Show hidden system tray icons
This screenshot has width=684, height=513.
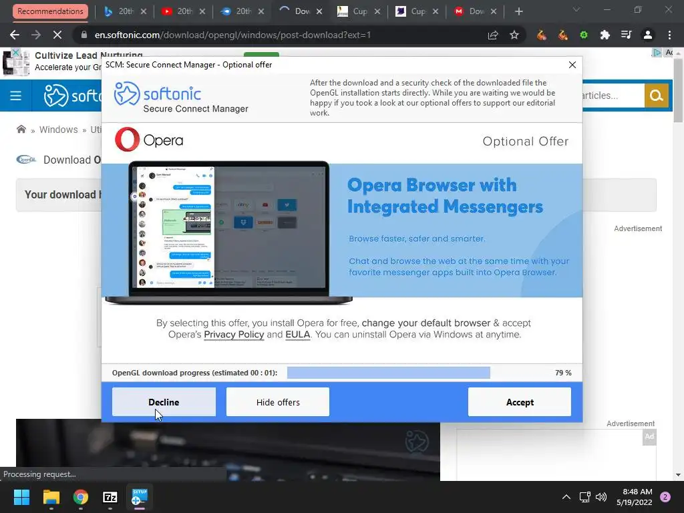[x=566, y=497]
